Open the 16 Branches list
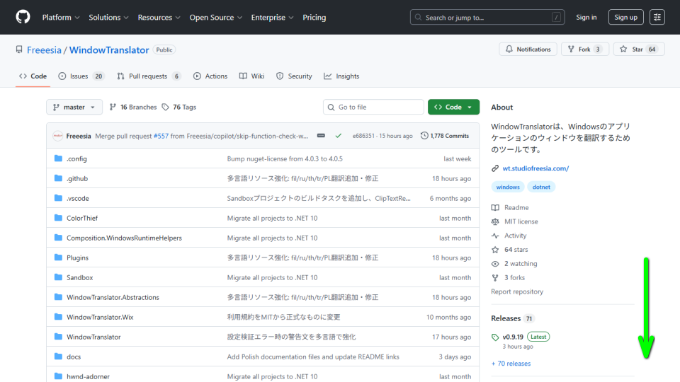The image size is (680, 382). click(x=132, y=108)
